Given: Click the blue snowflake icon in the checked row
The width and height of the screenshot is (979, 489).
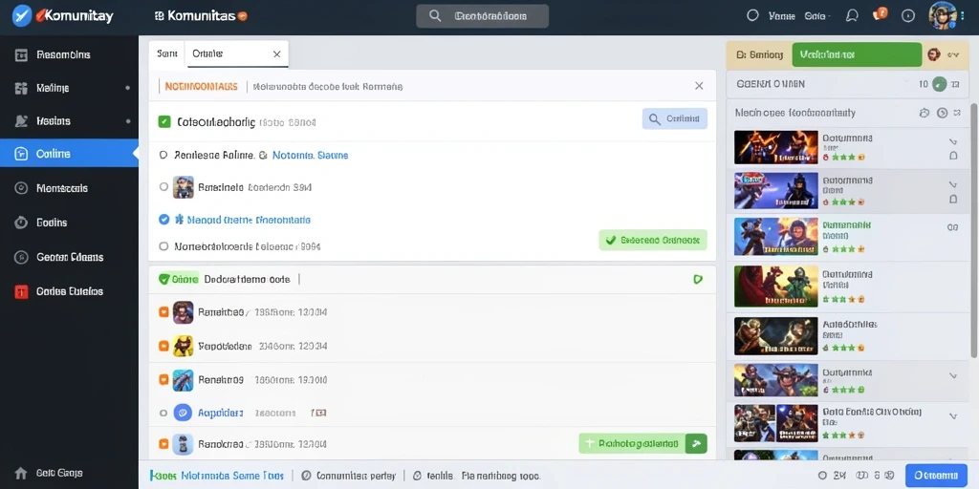Looking at the screenshot, I should click(180, 220).
